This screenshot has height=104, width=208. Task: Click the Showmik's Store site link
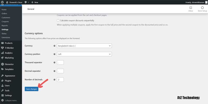15,2
